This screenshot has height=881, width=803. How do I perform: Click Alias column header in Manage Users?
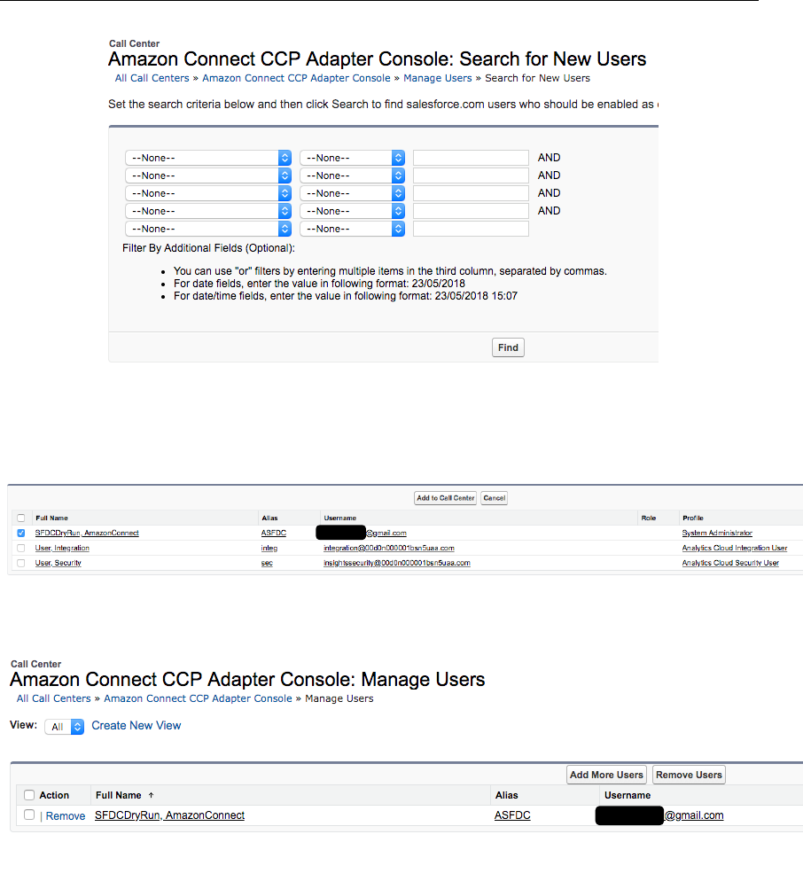pos(507,795)
